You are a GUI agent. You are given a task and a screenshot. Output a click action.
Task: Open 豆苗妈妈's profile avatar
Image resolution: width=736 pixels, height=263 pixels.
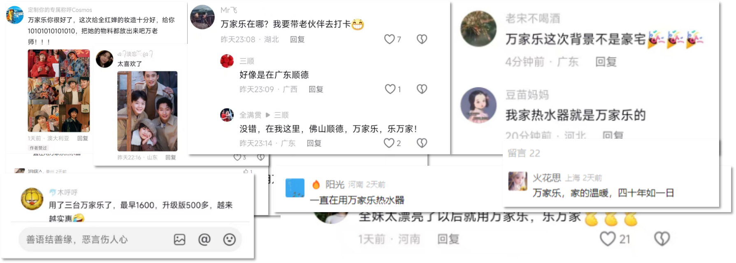tap(478, 105)
